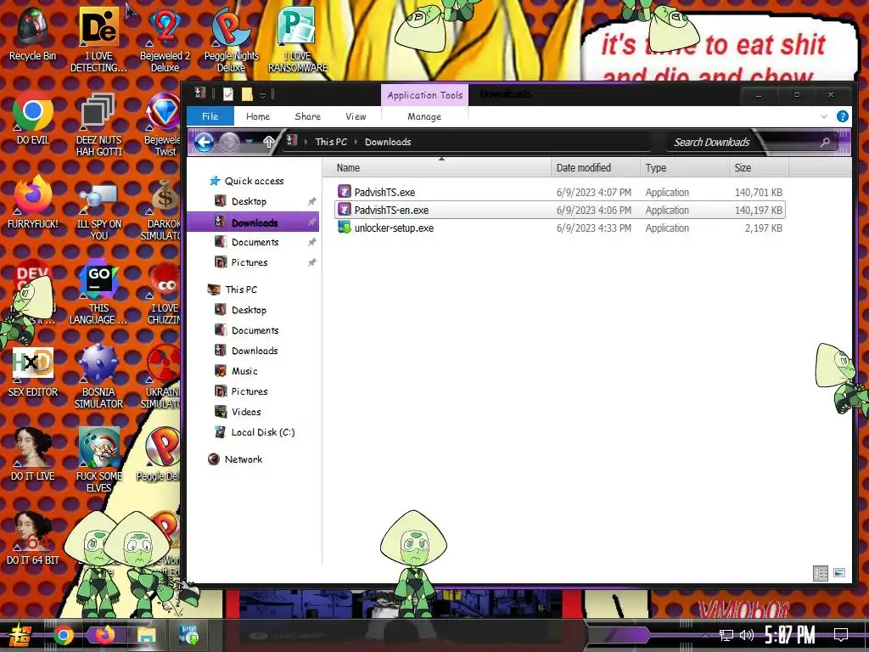Screen dimensions: 869x652
Task: Select the Application Tools contextual tab
Action: point(424,95)
